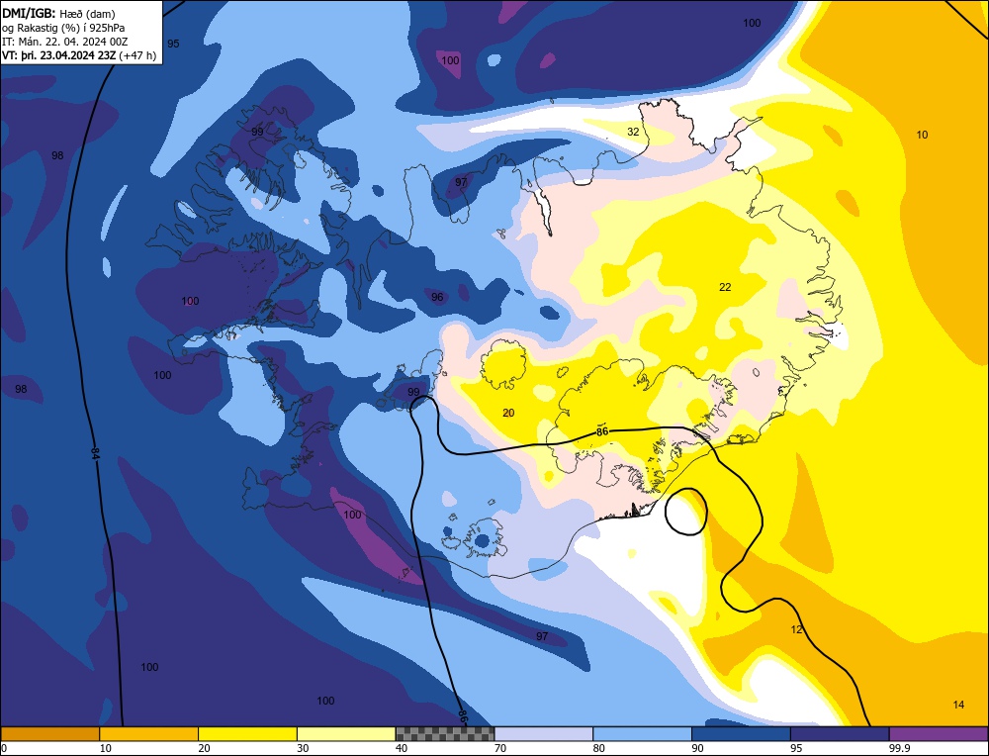Choose the medium blue 90–95 legend swatch
This screenshot has height=756, width=989.
(x=741, y=733)
